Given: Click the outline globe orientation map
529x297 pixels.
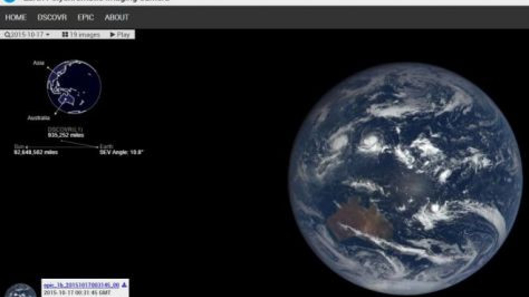Looking at the screenshot, I should (74, 87).
